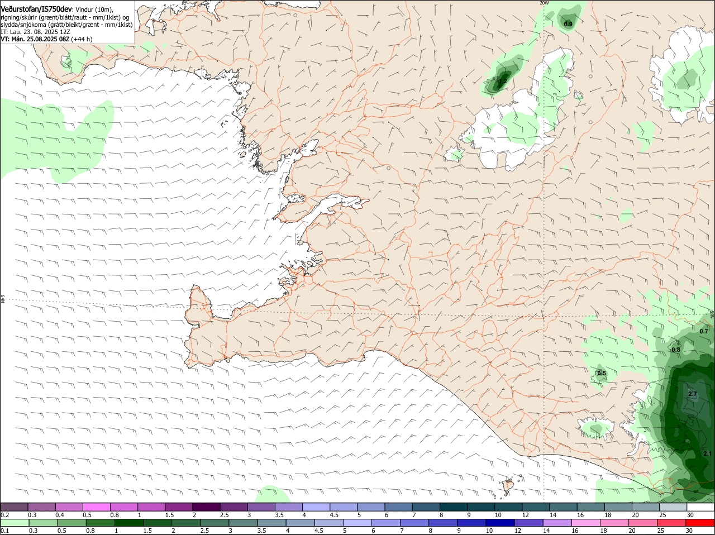Screen dimensions: 715x535
Task: Click the 2.1 precipitation value label
Action: (x=707, y=453)
